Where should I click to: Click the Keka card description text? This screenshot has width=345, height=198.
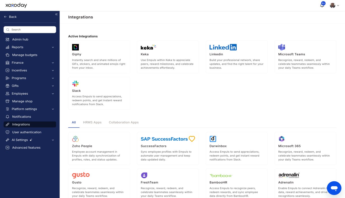[x=167, y=64]
